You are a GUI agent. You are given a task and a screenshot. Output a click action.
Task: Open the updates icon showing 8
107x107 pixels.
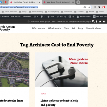[36, 17]
